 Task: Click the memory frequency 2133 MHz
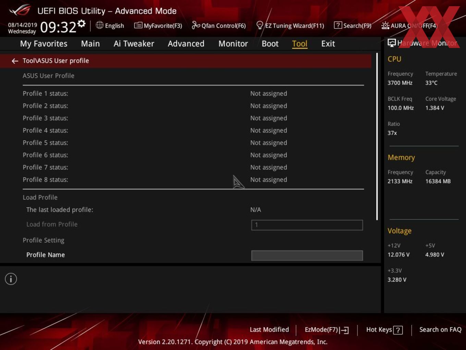click(400, 181)
